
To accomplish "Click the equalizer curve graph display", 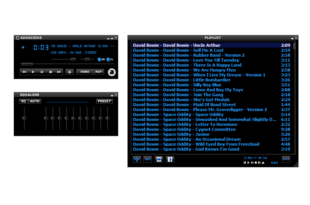I will point(68,101).
